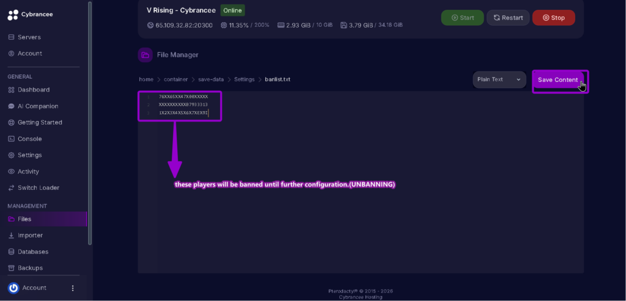Navigate to Settings folder in breadcrumb

[245, 79]
